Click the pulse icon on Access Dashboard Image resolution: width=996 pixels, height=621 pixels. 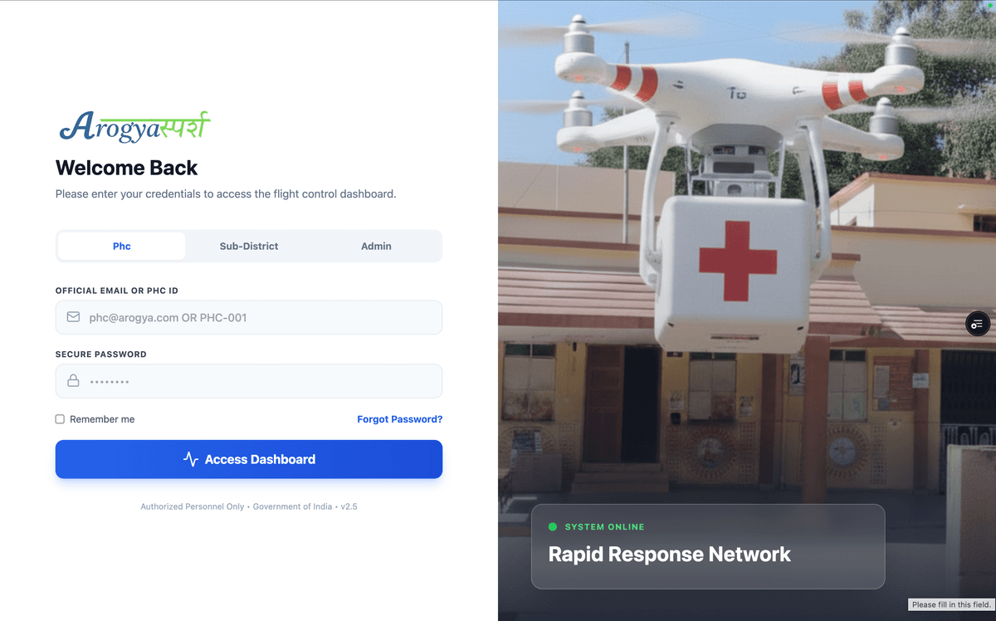(x=191, y=459)
